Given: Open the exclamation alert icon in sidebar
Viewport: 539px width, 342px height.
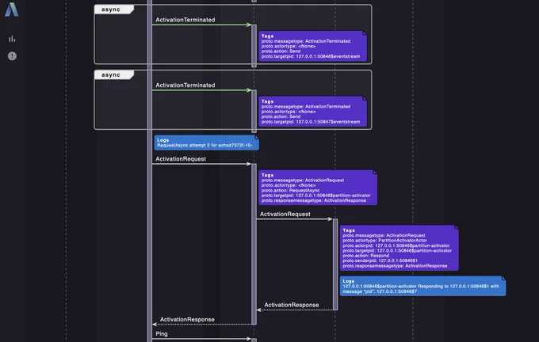Looking at the screenshot, I should pos(12,56).
